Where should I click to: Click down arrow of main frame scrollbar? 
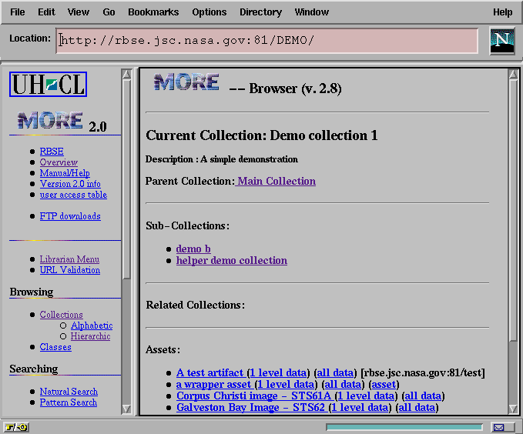(514, 409)
